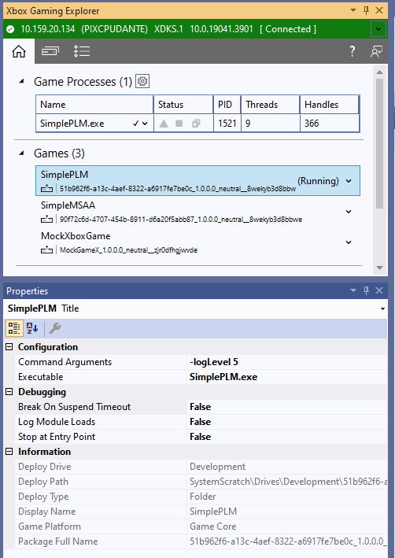This screenshot has width=395, height=558.
Task: Click Log Module Loads False value
Action: point(287,422)
